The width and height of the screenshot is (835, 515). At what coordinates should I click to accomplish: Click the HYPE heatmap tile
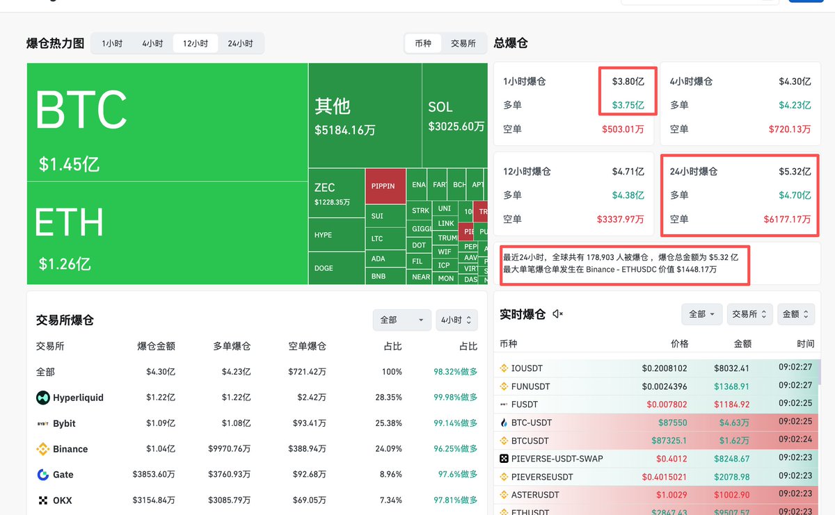tap(336, 235)
